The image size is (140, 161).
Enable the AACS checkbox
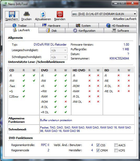click(x=116, y=145)
